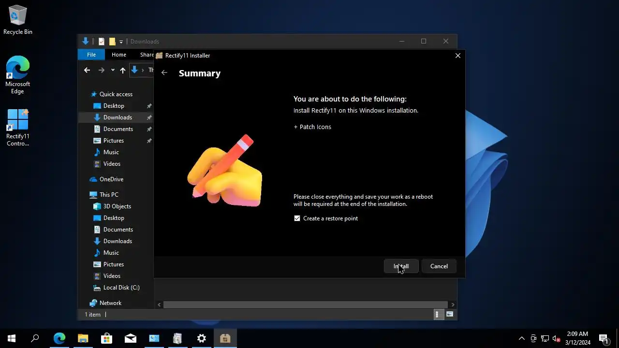Show hidden system tray icons
This screenshot has height=348, width=619.
pos(521,338)
